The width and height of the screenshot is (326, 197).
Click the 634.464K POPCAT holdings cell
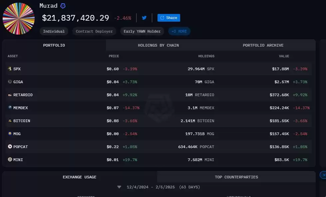196,147
